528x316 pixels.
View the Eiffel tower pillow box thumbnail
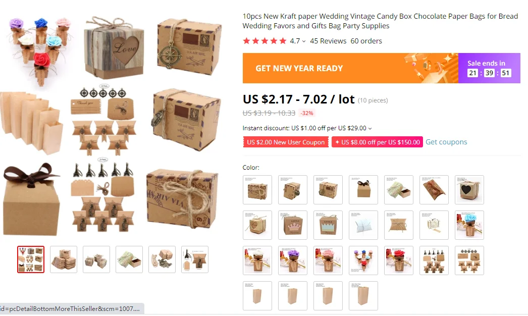[195, 259]
